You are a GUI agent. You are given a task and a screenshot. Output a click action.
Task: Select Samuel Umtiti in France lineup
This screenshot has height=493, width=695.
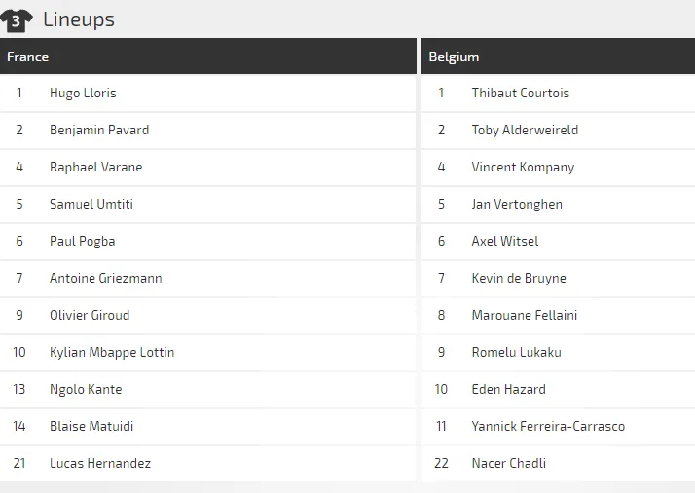tap(91, 205)
